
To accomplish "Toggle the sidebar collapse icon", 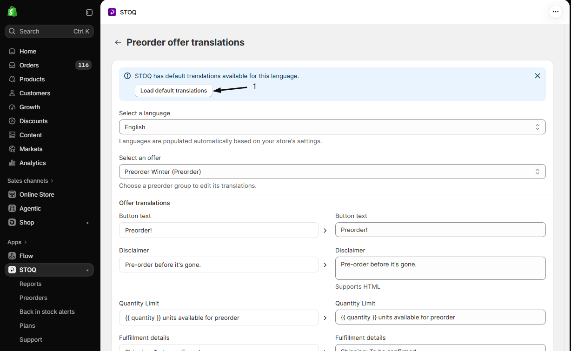I will coord(89,13).
